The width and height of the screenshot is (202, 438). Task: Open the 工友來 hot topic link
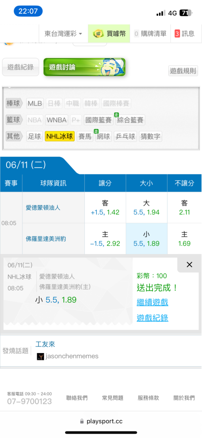[x=45, y=344]
